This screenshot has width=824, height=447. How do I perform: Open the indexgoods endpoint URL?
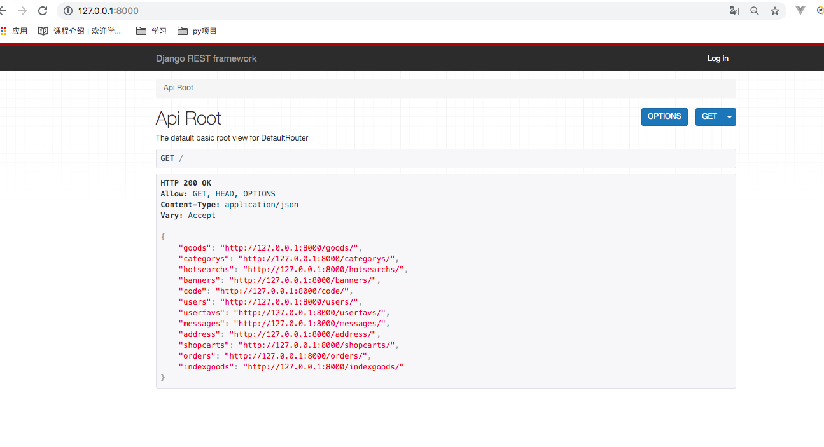324,367
